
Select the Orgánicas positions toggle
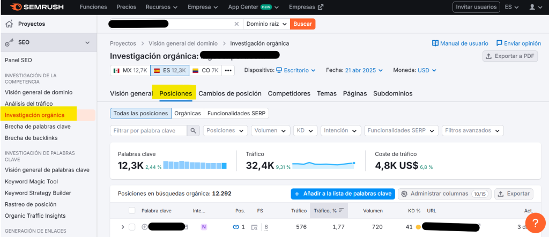188,113
